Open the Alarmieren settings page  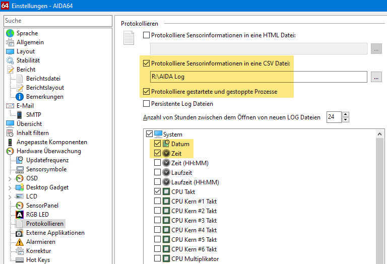click(x=41, y=242)
